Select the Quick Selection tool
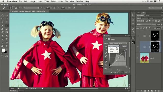 tap(7, 19)
